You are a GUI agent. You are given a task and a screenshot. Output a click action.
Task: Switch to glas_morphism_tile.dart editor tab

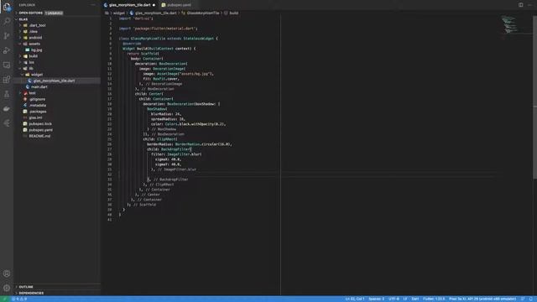[130, 5]
